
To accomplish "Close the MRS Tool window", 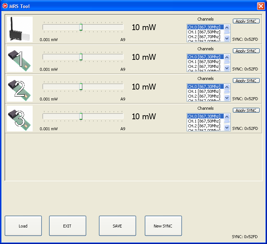I will pyautogui.click(x=261, y=6).
